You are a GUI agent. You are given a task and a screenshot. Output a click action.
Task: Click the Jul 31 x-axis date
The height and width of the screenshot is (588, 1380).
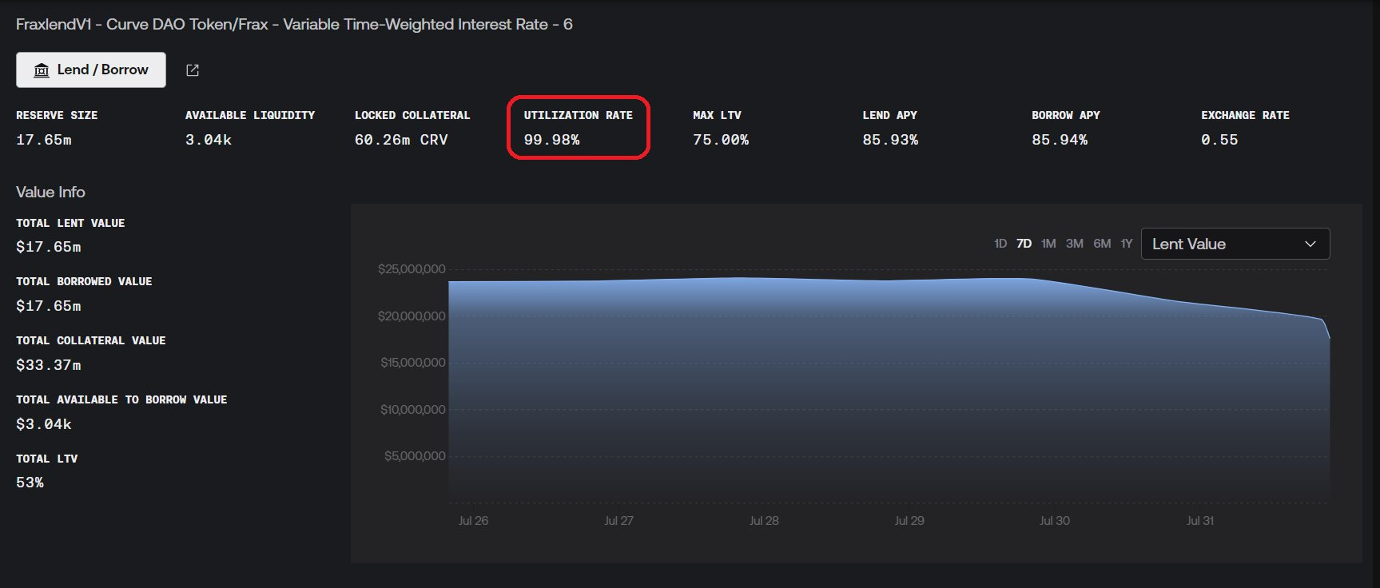(1200, 521)
